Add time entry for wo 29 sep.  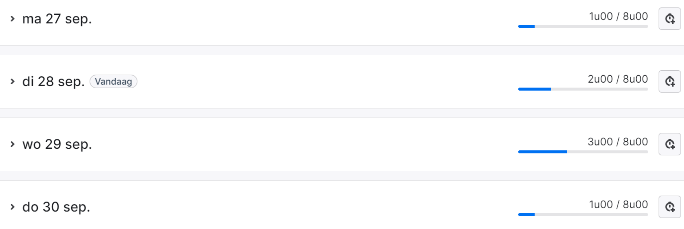point(670,144)
